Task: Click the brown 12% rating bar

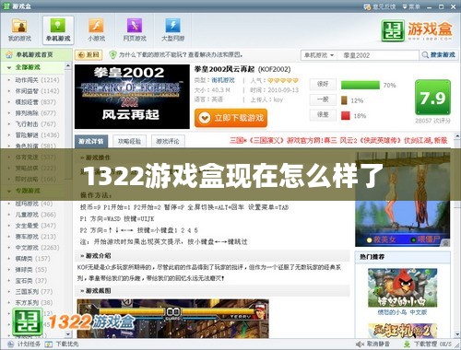Action: pyautogui.click(x=344, y=100)
